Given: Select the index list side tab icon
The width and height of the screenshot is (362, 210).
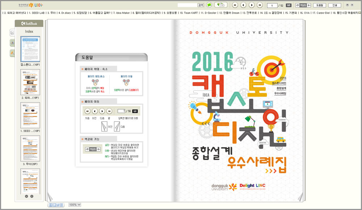Looking at the screenshot, I should (12, 33).
